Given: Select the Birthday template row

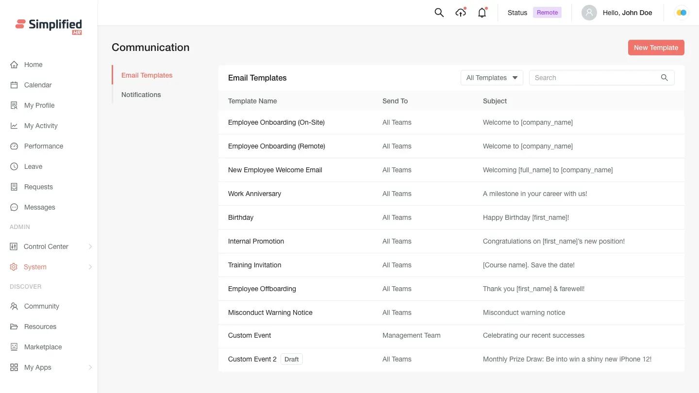Looking at the screenshot, I should tap(451, 217).
